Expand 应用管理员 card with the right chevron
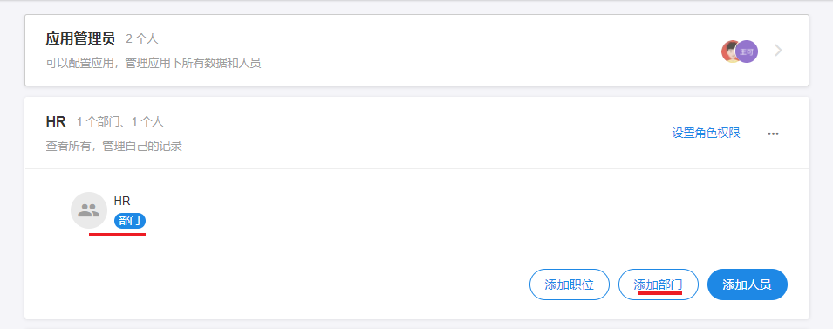This screenshot has height=329, width=833. coord(778,51)
